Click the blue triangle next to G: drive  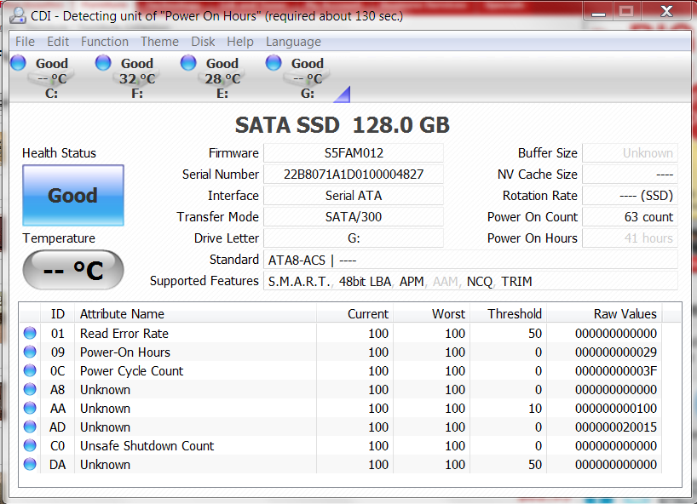tap(343, 94)
